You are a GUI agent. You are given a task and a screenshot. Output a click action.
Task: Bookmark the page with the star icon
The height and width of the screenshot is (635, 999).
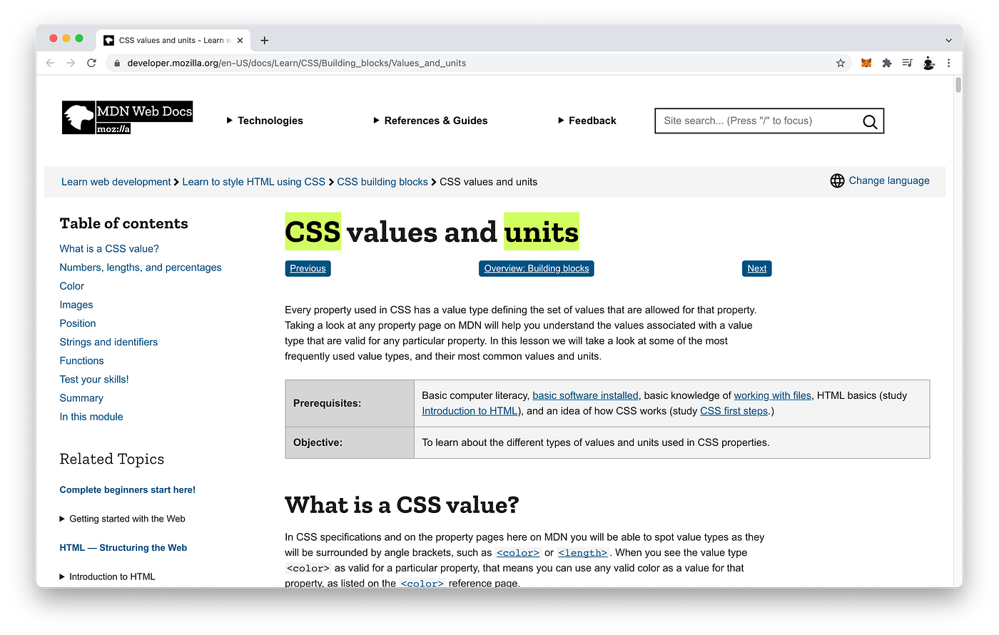[x=840, y=63]
